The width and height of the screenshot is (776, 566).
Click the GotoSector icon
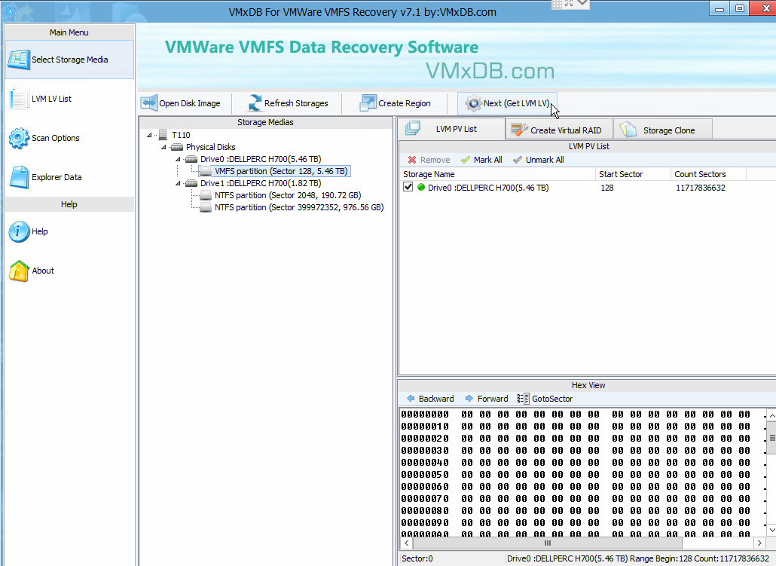pos(523,399)
